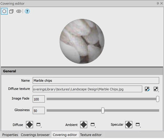Open Specular color options dropdown
Viewport: 164px width, 139px height.
pos(138,125)
